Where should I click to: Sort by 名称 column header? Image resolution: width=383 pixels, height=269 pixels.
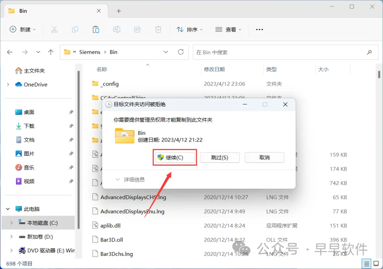(102, 69)
